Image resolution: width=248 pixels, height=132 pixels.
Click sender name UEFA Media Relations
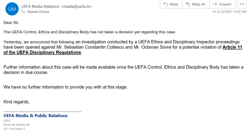pos(39,6)
